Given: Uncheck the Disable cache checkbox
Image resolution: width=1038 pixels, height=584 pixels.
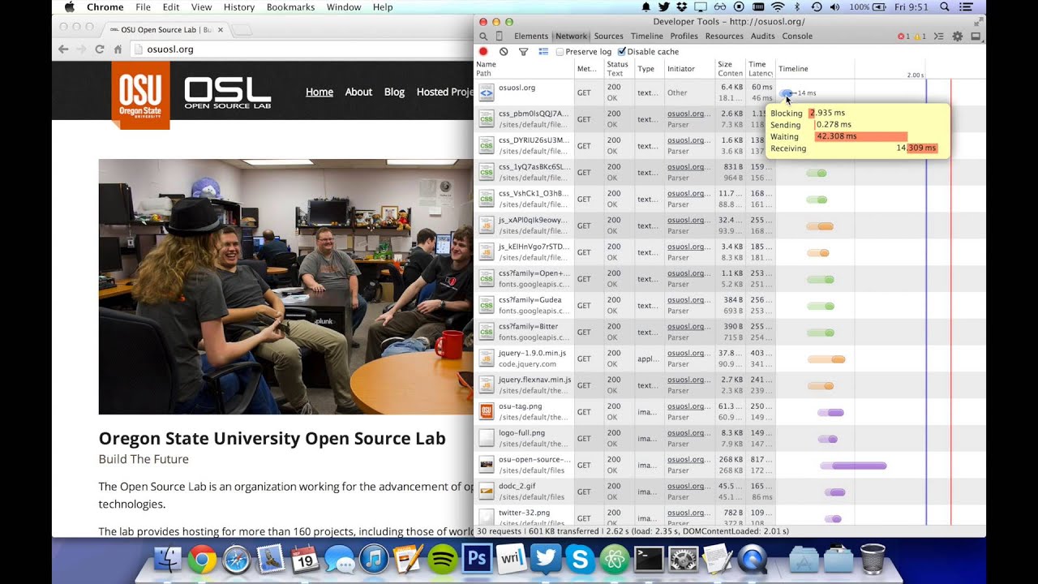Looking at the screenshot, I should [x=622, y=52].
